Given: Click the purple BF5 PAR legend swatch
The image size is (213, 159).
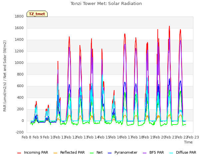Looking at the screenshot, I should click(x=145, y=153).
